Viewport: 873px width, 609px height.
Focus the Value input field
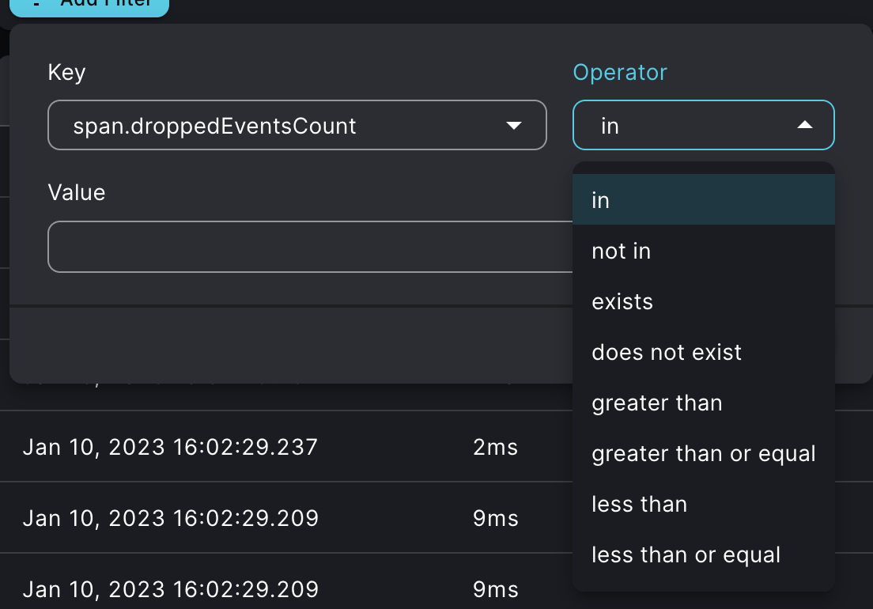(x=310, y=247)
